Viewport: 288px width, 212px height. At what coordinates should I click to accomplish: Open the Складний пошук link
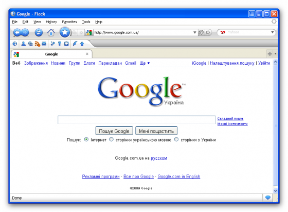click(230, 119)
